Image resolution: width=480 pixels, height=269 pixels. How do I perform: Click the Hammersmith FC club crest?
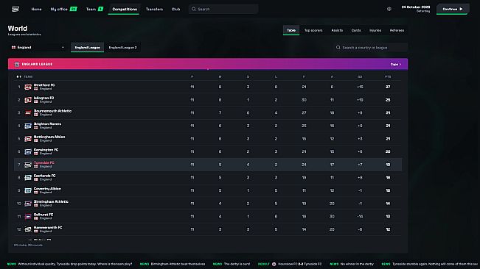tap(28, 229)
